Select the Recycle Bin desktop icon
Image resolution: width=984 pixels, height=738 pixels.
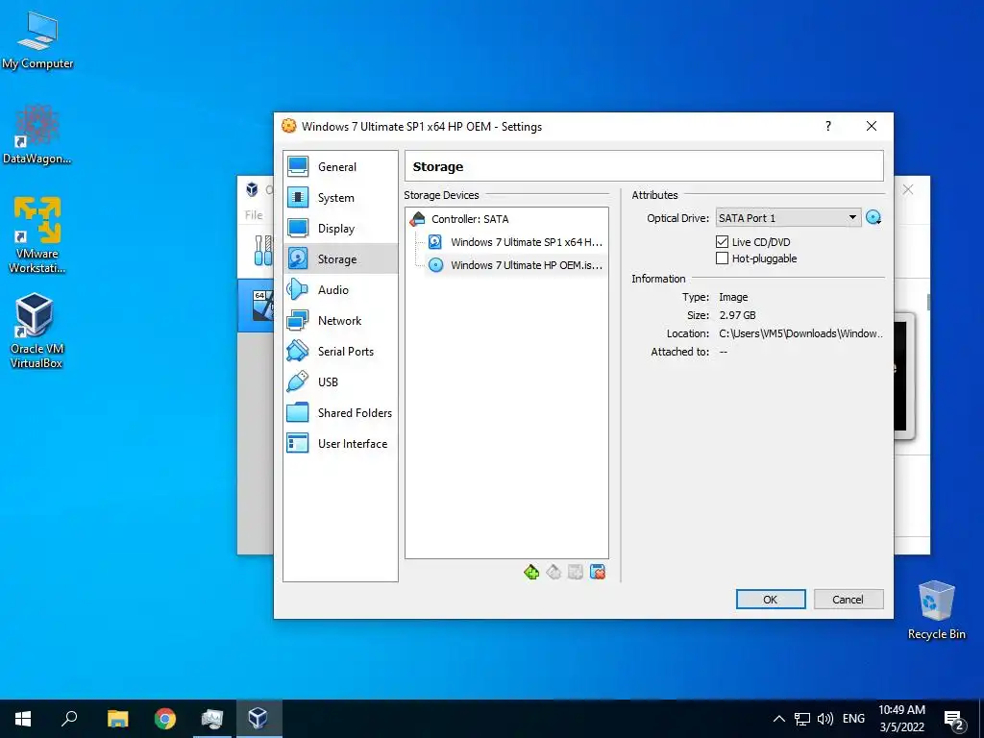point(936,608)
